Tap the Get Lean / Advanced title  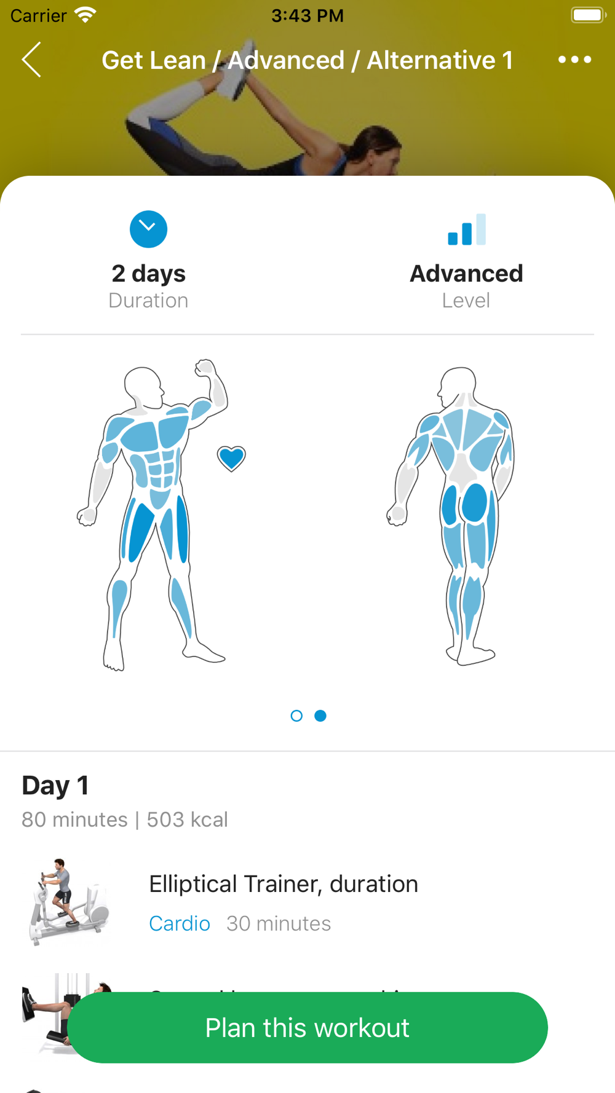tap(307, 60)
